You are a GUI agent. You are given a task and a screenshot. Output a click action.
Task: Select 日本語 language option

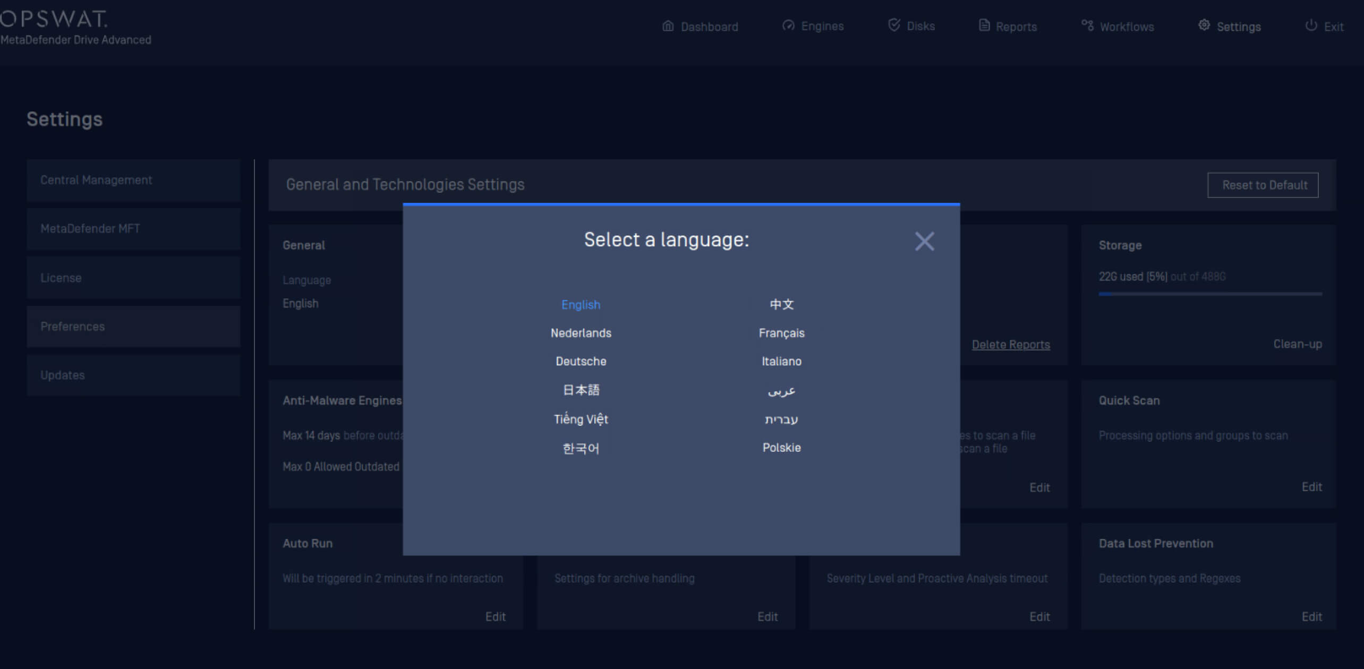(x=581, y=390)
